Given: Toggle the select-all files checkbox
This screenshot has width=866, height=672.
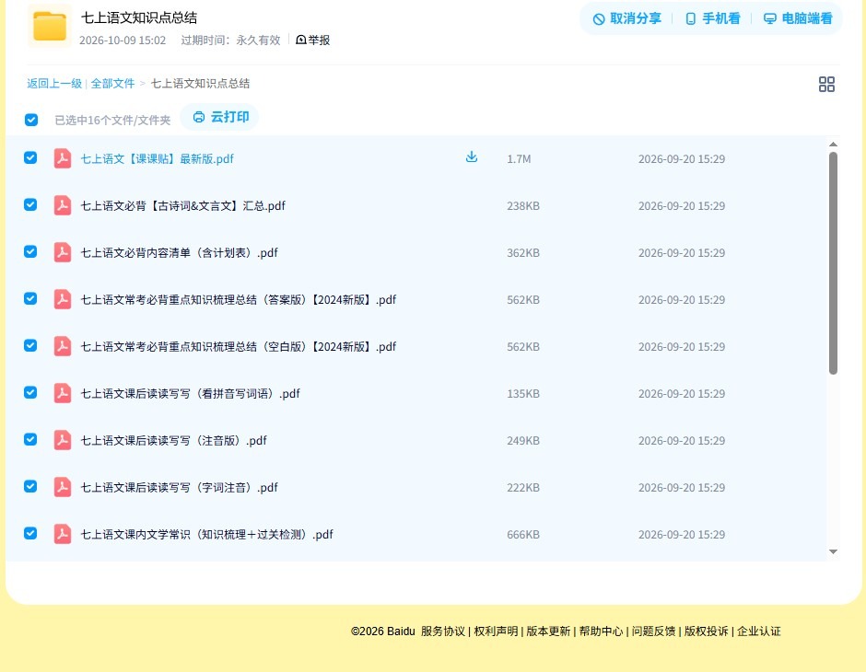Looking at the screenshot, I should click(x=31, y=120).
